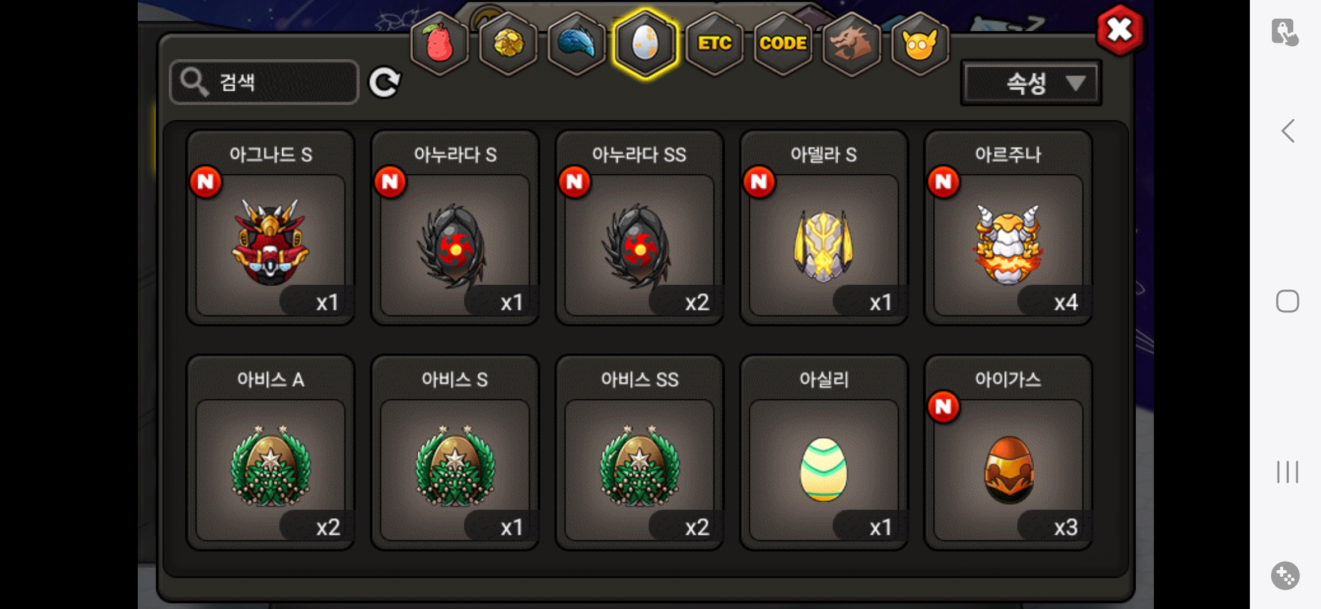1321x609 pixels.
Task: Select the 아누라다 SS egg
Action: [x=640, y=228]
